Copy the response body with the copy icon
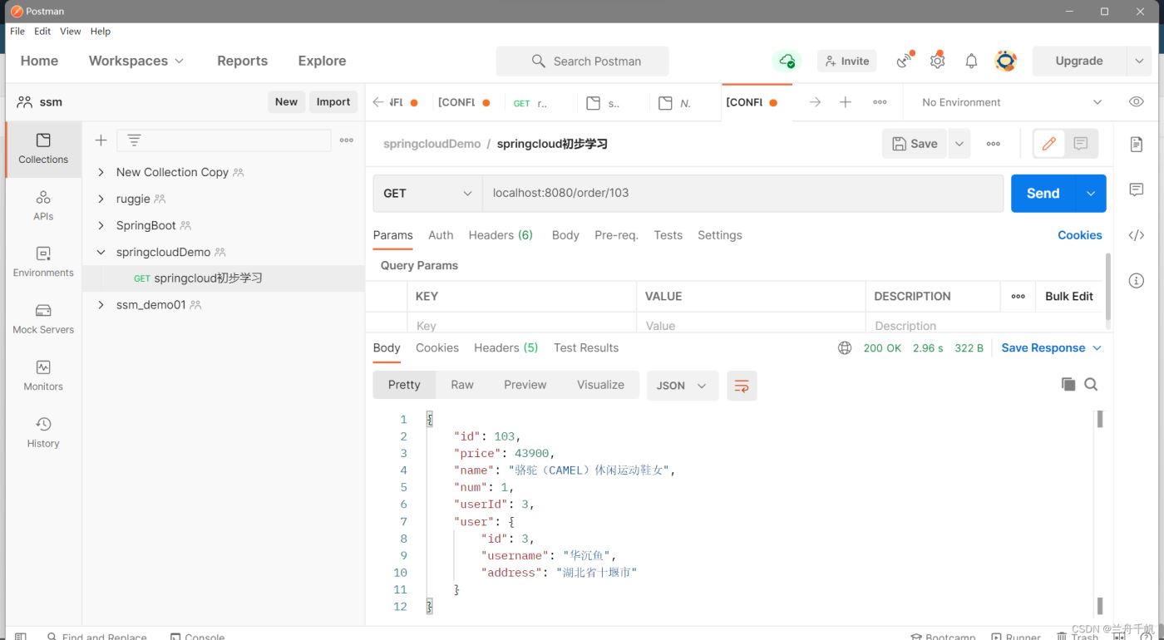The height and width of the screenshot is (640, 1164). coord(1068,384)
